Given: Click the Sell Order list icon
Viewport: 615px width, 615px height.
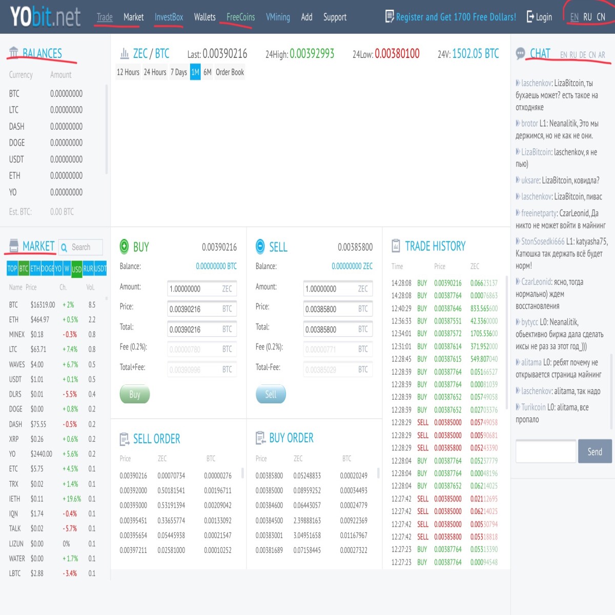Looking at the screenshot, I should 125,439.
